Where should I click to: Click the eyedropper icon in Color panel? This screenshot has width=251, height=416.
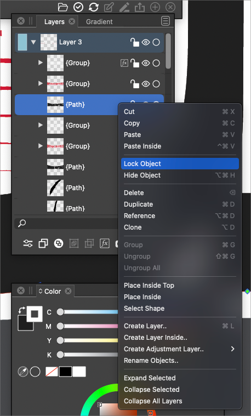(x=23, y=372)
